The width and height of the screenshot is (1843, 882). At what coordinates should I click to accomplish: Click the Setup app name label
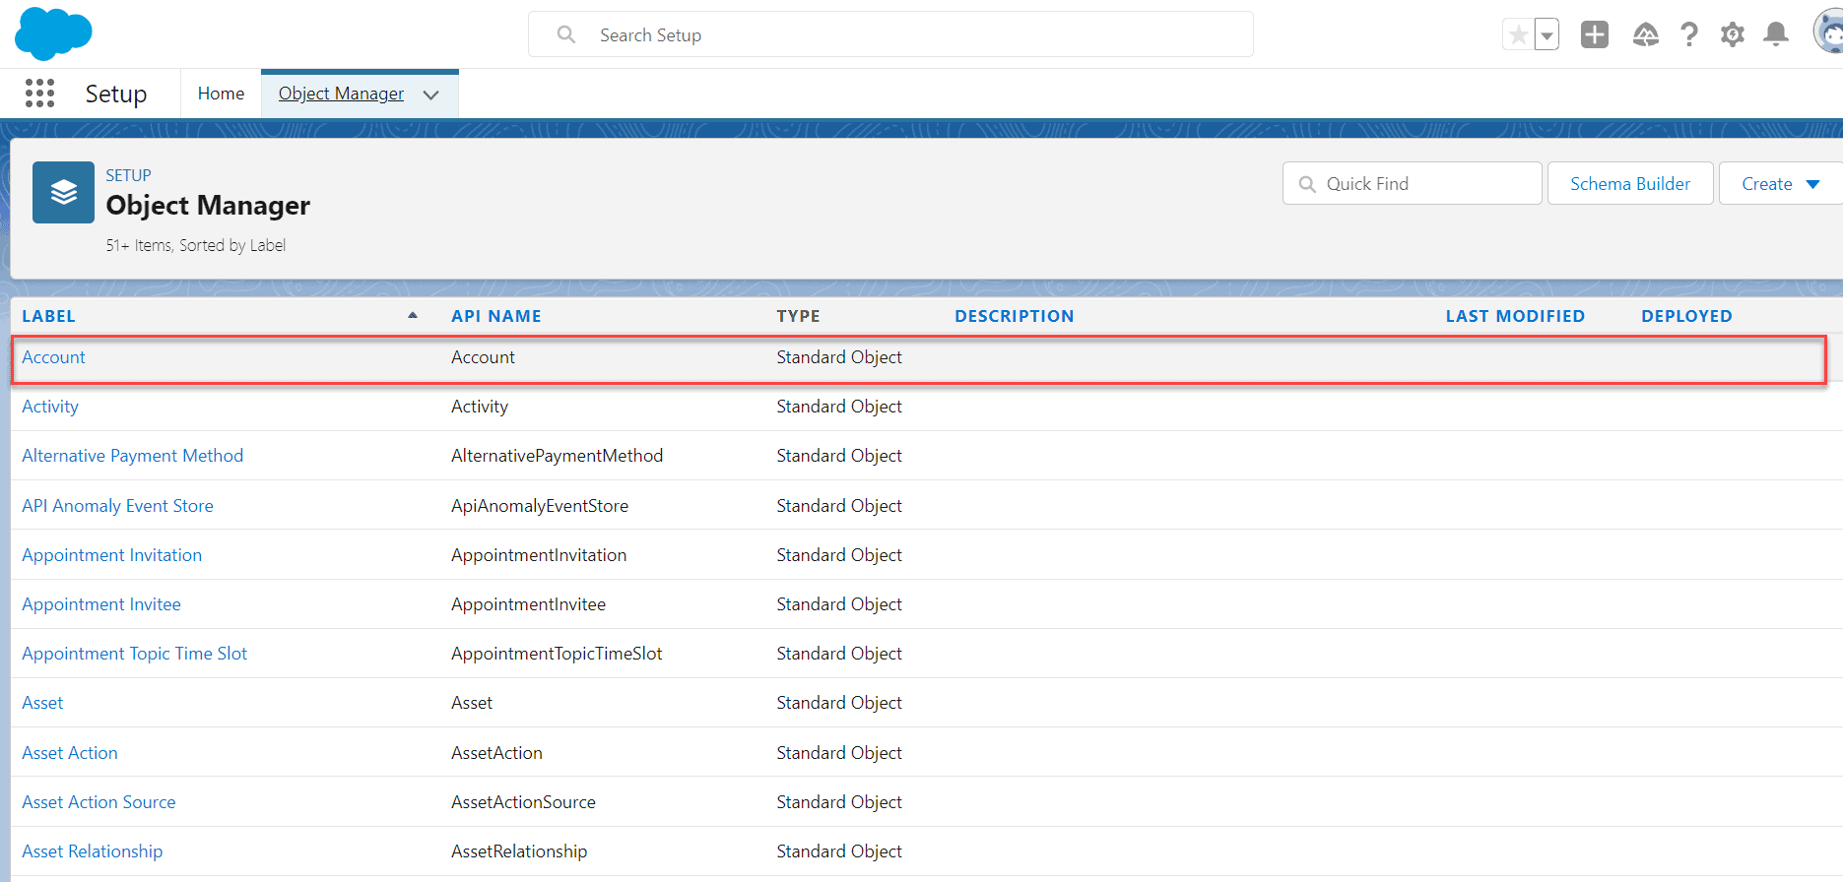click(x=116, y=94)
